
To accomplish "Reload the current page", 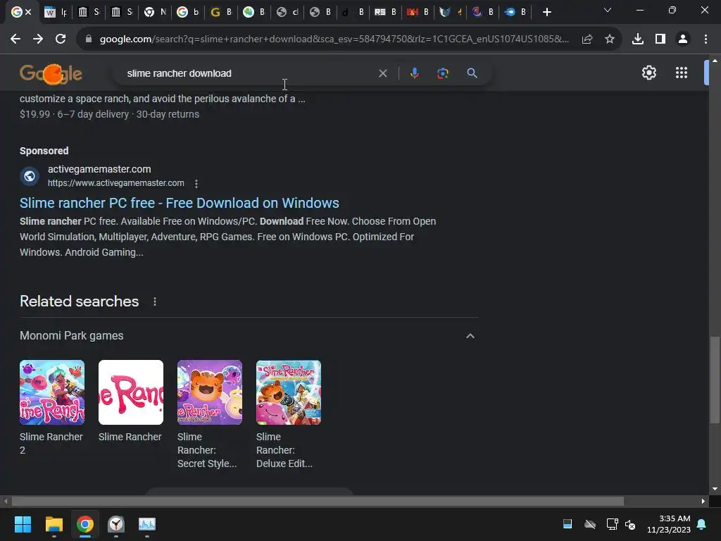I will click(x=61, y=39).
